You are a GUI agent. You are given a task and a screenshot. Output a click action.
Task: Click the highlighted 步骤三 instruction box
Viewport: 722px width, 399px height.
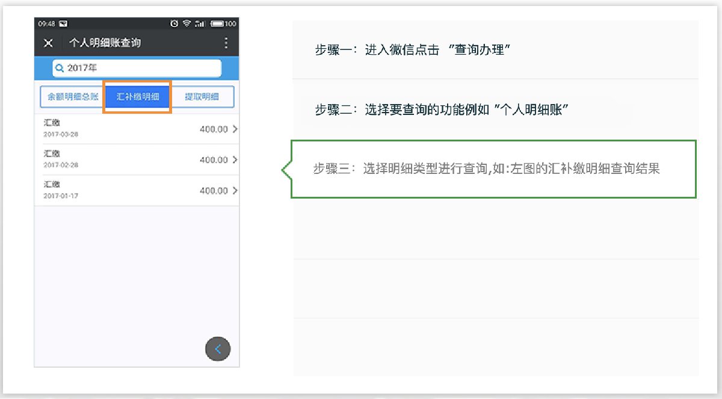coord(493,169)
